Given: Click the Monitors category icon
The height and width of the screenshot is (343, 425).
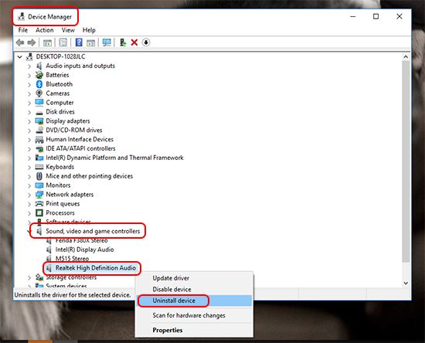Looking at the screenshot, I should click(x=39, y=185).
